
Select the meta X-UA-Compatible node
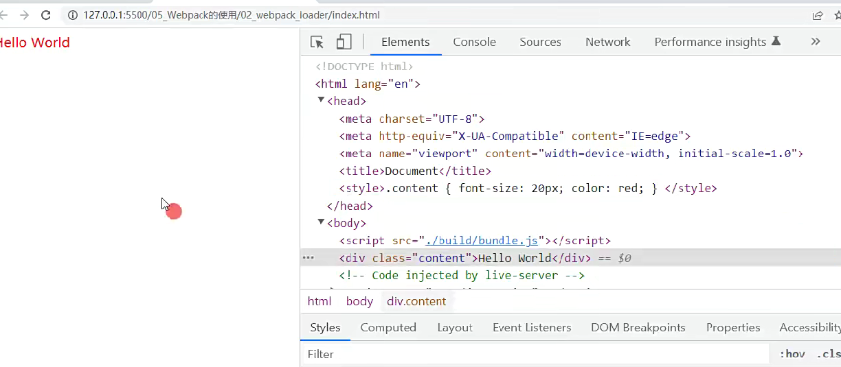pos(515,136)
